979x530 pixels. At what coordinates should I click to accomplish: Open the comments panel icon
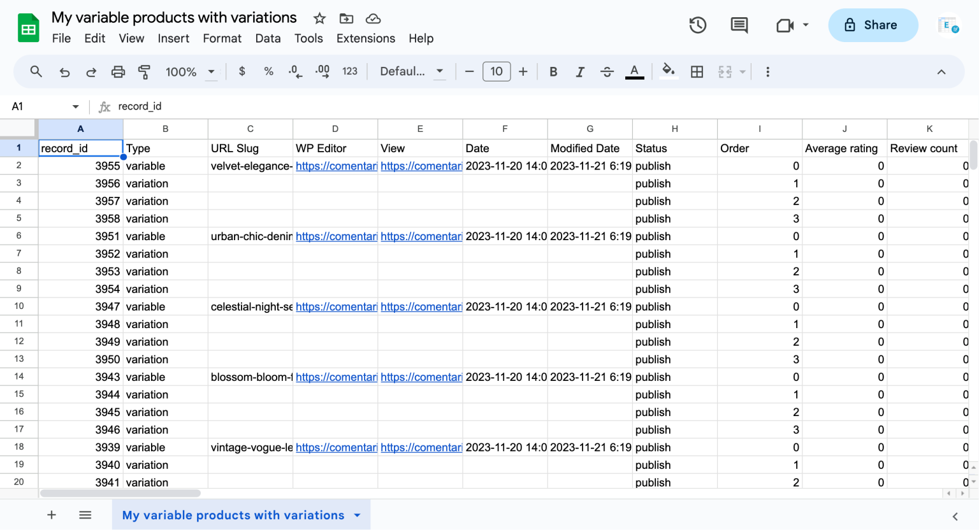coord(739,25)
